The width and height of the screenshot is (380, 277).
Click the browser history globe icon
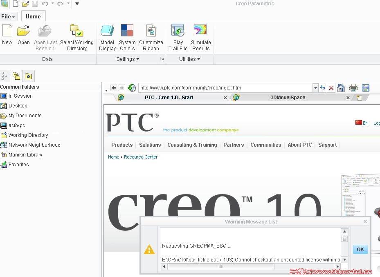tap(132, 88)
